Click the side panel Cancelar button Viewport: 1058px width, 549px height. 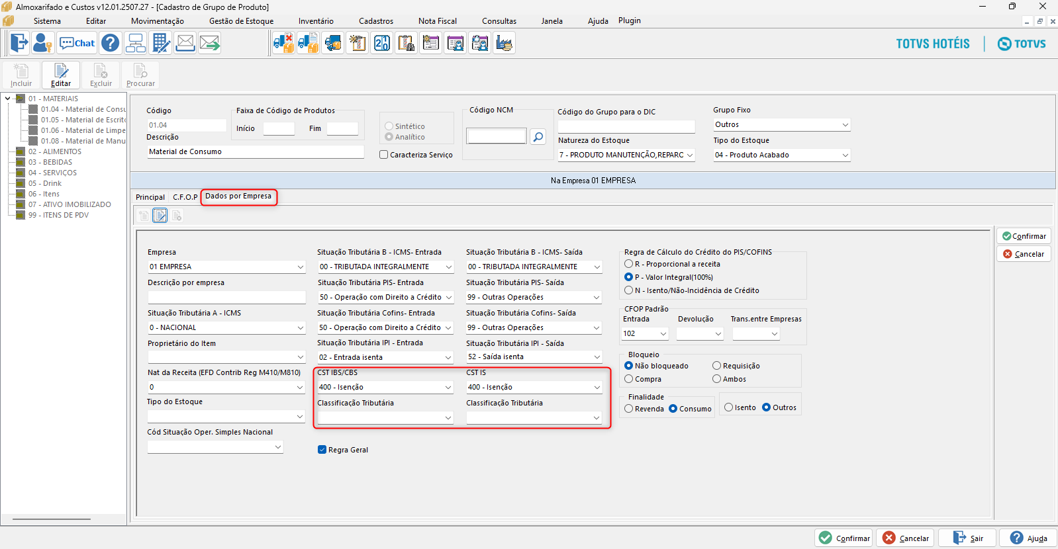point(1024,254)
